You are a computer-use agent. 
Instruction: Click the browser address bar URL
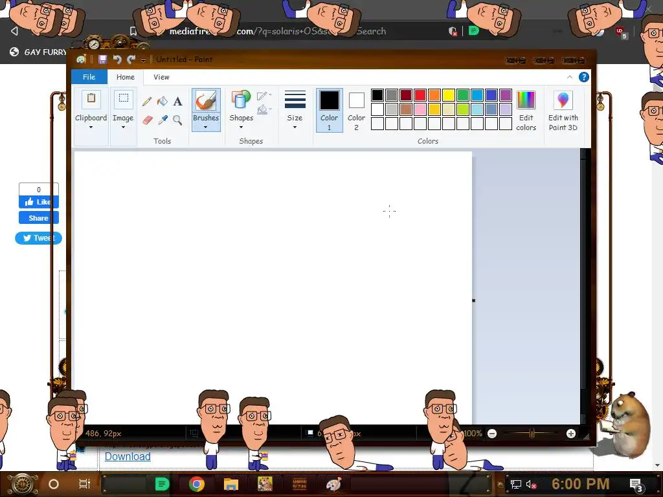click(277, 31)
